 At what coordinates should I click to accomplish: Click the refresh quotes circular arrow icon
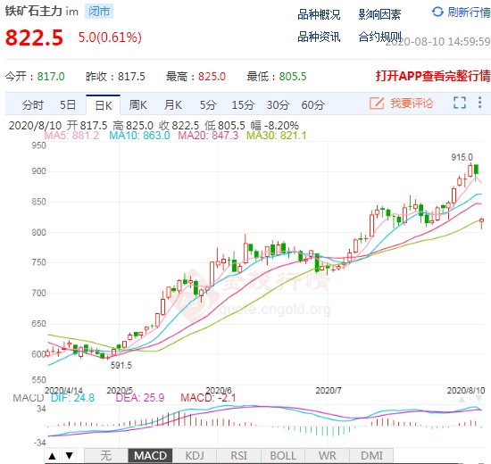pyautogui.click(x=437, y=12)
